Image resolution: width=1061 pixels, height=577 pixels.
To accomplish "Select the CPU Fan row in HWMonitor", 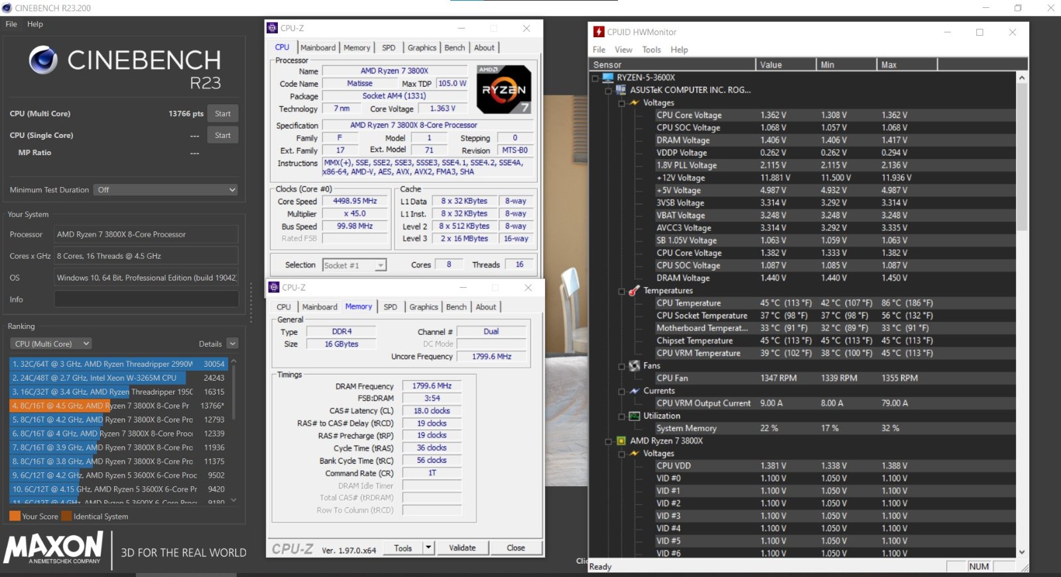I will [836, 378].
